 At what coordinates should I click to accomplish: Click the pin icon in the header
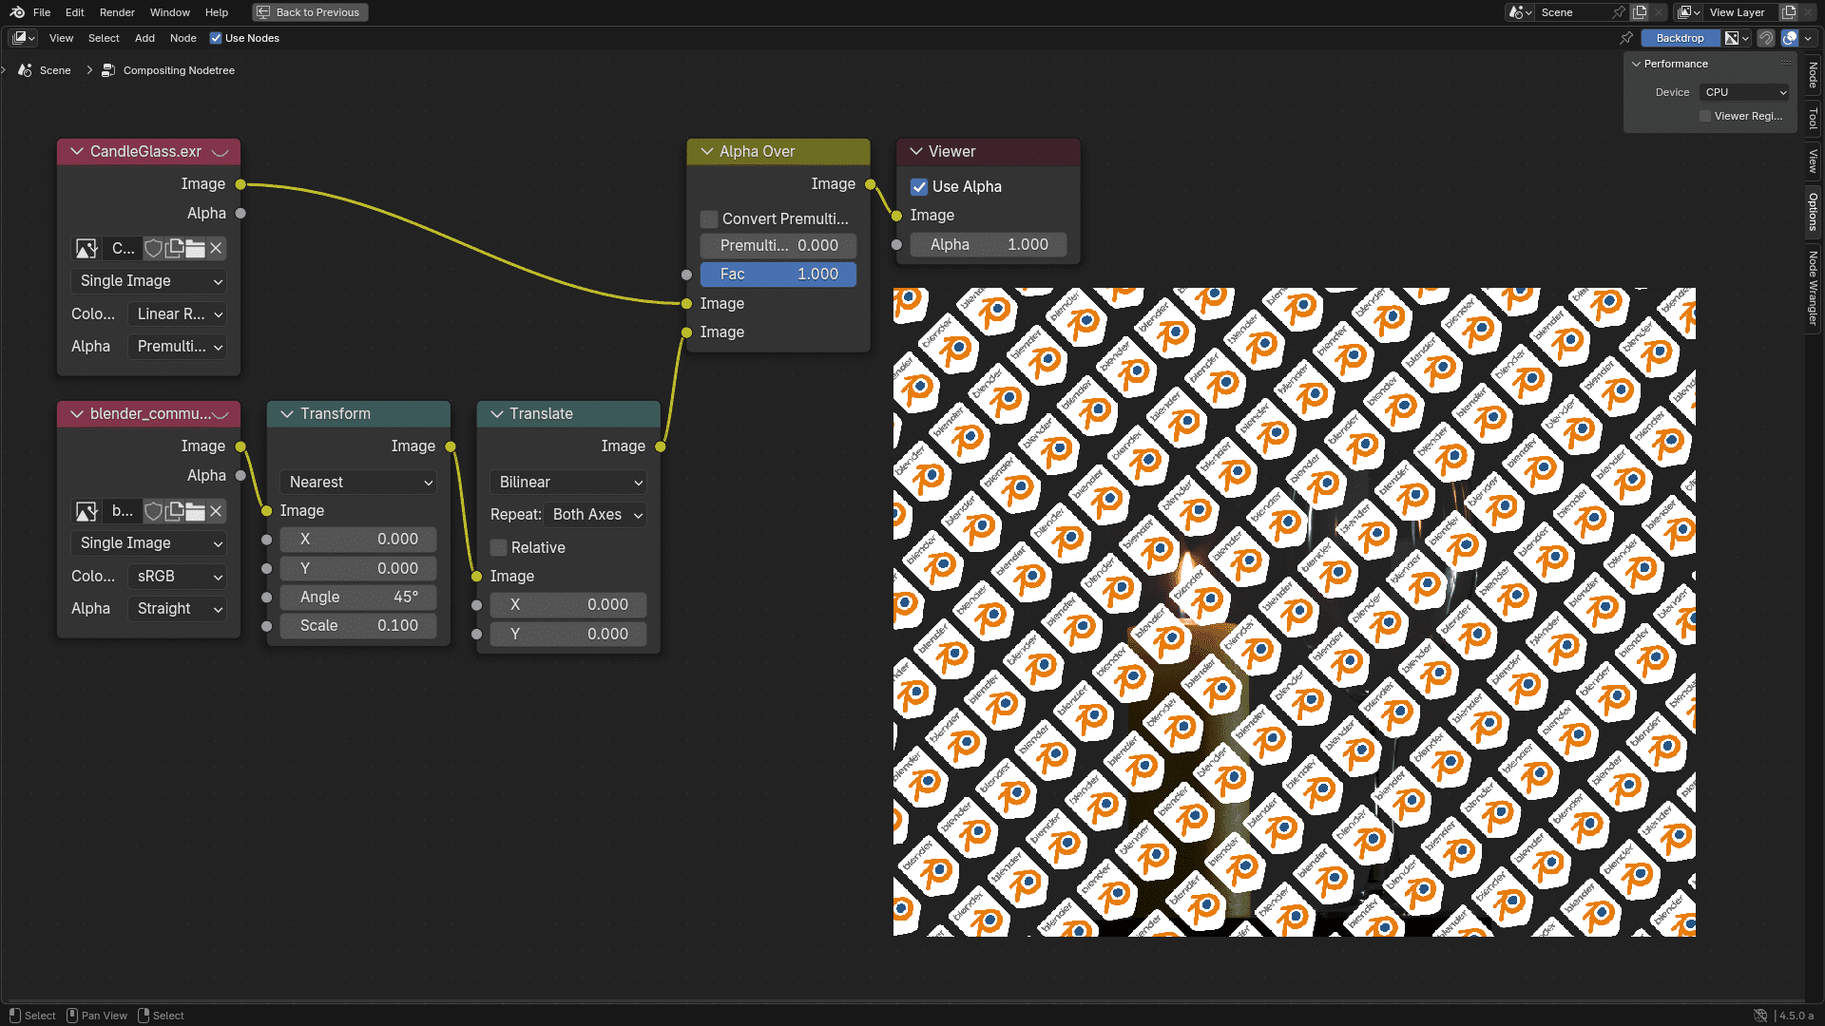coord(1625,38)
